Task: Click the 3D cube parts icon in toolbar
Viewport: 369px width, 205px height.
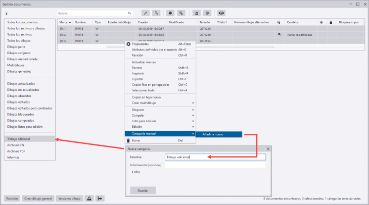Action: (170, 13)
